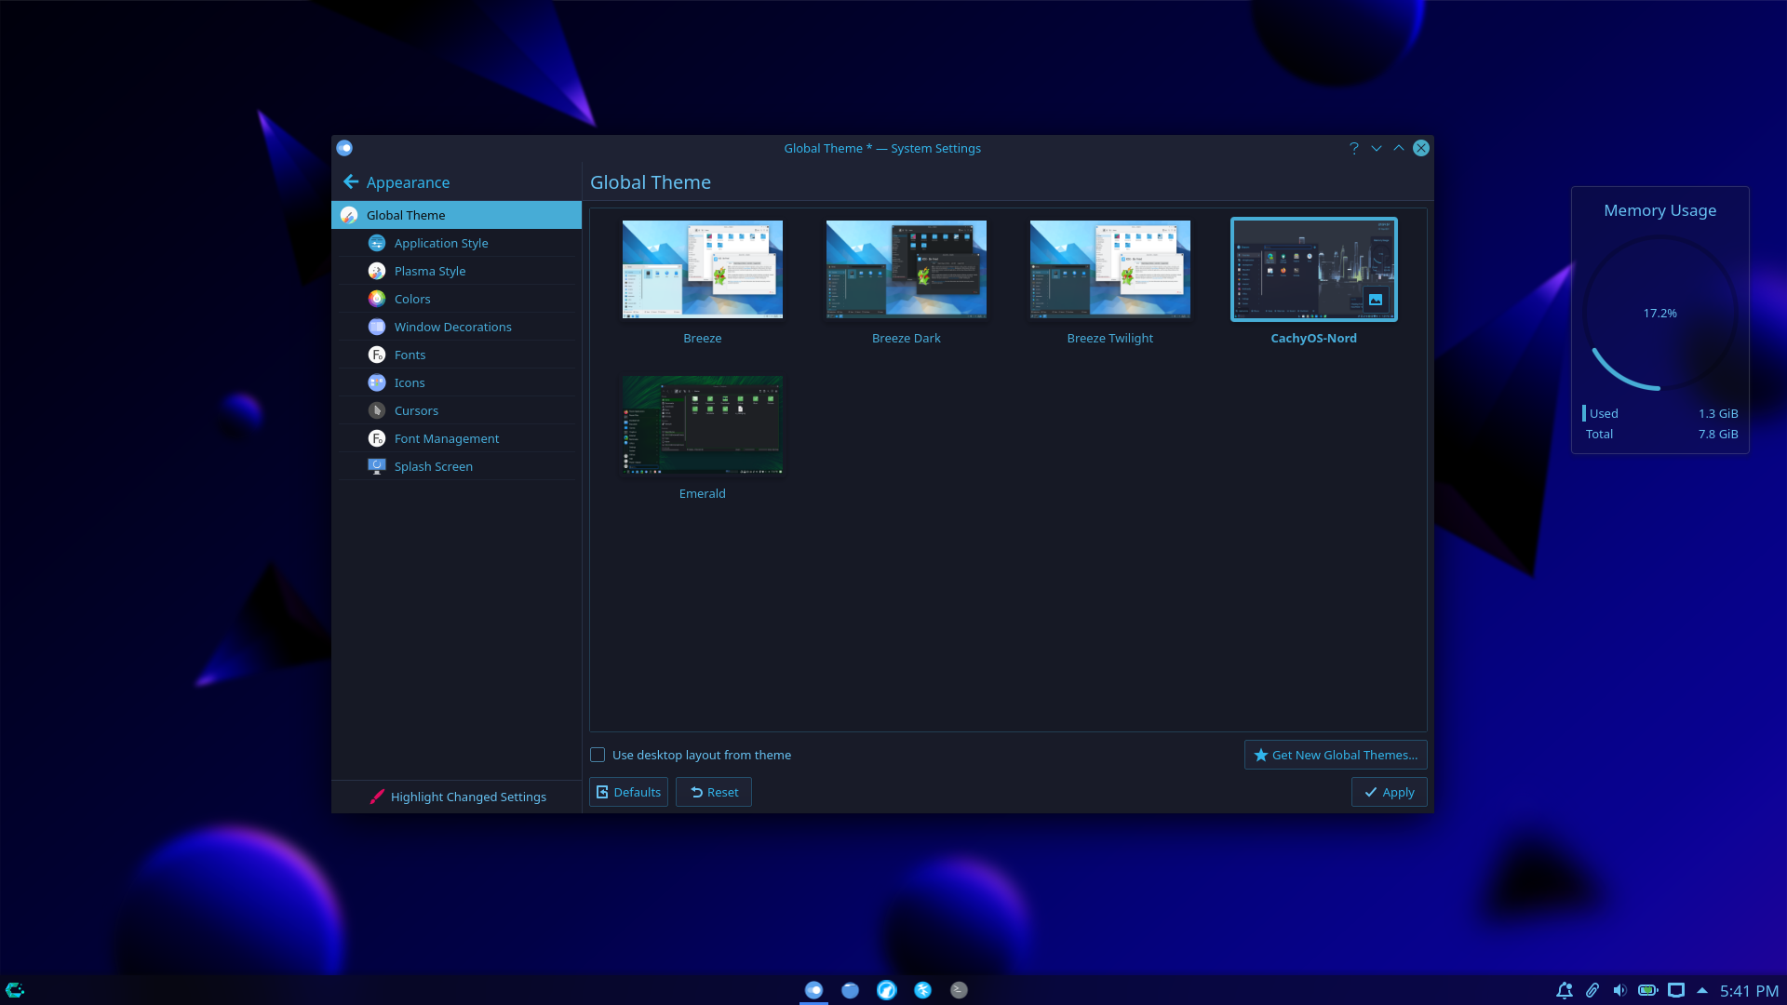This screenshot has height=1005, width=1787.
Task: Open the Fonts settings icon
Action: [376, 355]
